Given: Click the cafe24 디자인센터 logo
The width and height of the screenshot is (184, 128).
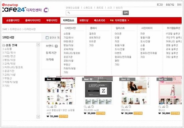Looking at the screenshot, I should [x=25, y=10].
